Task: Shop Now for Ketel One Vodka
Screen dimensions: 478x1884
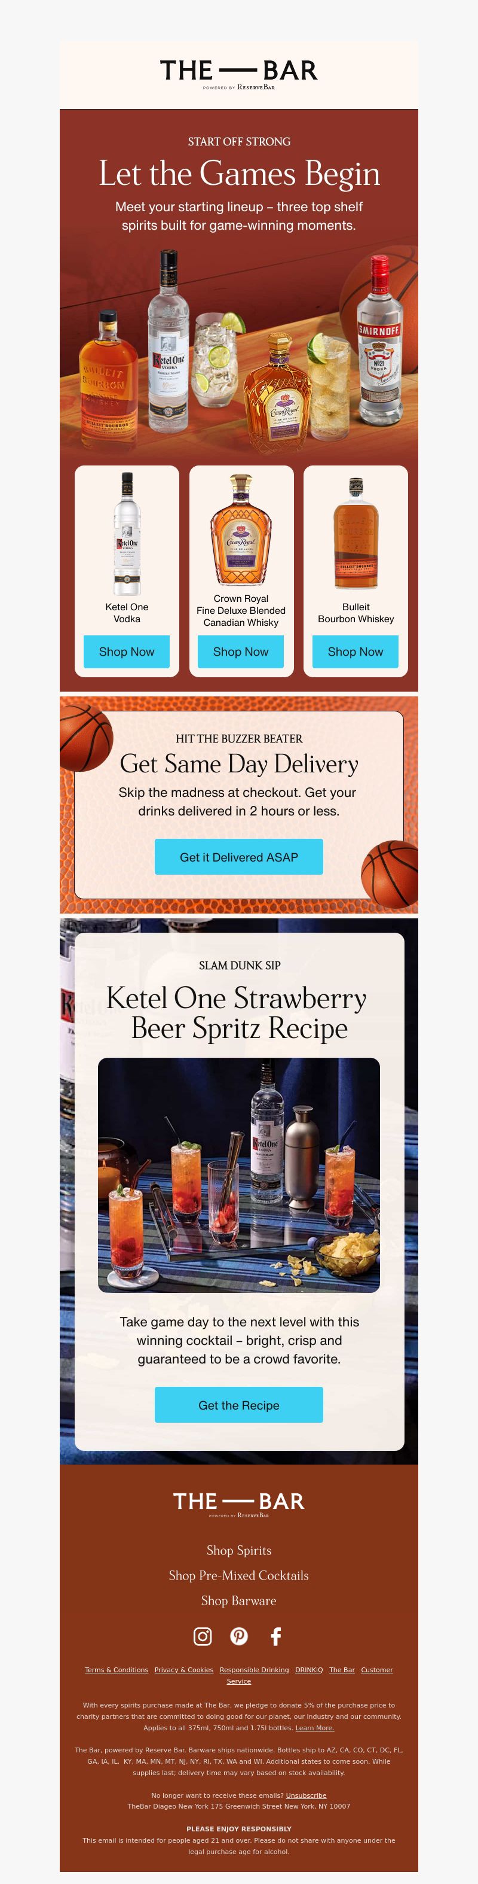Action: (127, 652)
